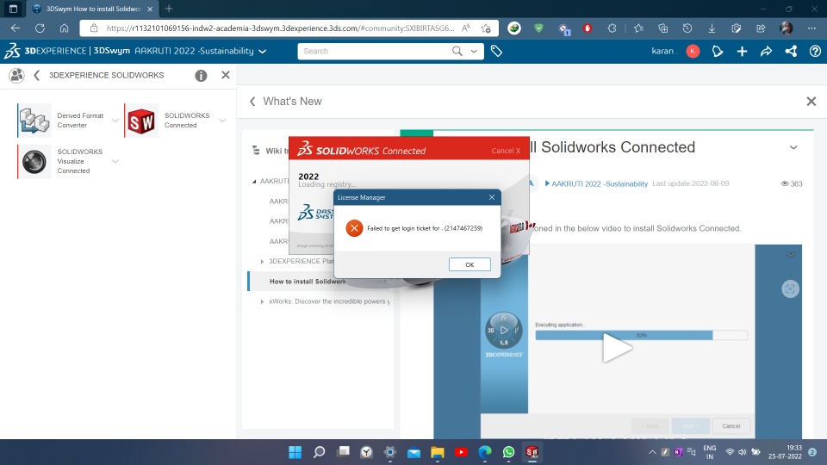
Task: Open the AAKRUTI 2022 -Sustainability link in post header
Action: 600,184
